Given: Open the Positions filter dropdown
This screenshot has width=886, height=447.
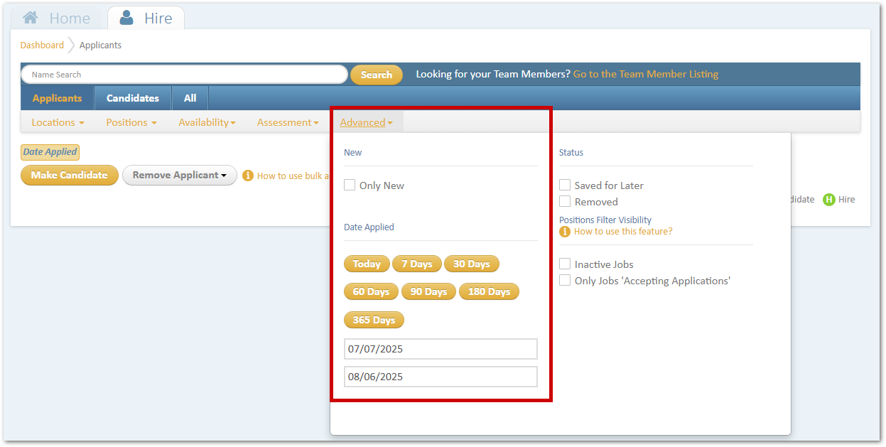Looking at the screenshot, I should coord(131,122).
